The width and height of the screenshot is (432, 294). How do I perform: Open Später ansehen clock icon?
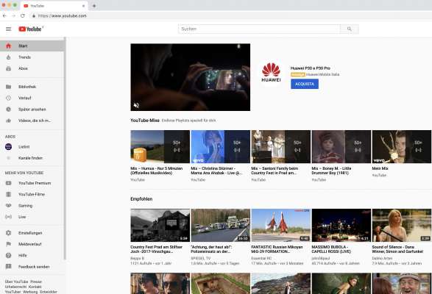click(9, 110)
